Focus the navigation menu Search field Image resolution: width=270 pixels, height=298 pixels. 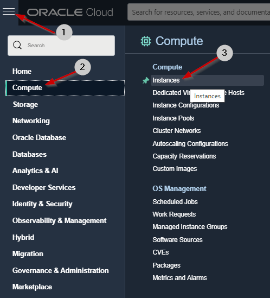(x=61, y=46)
